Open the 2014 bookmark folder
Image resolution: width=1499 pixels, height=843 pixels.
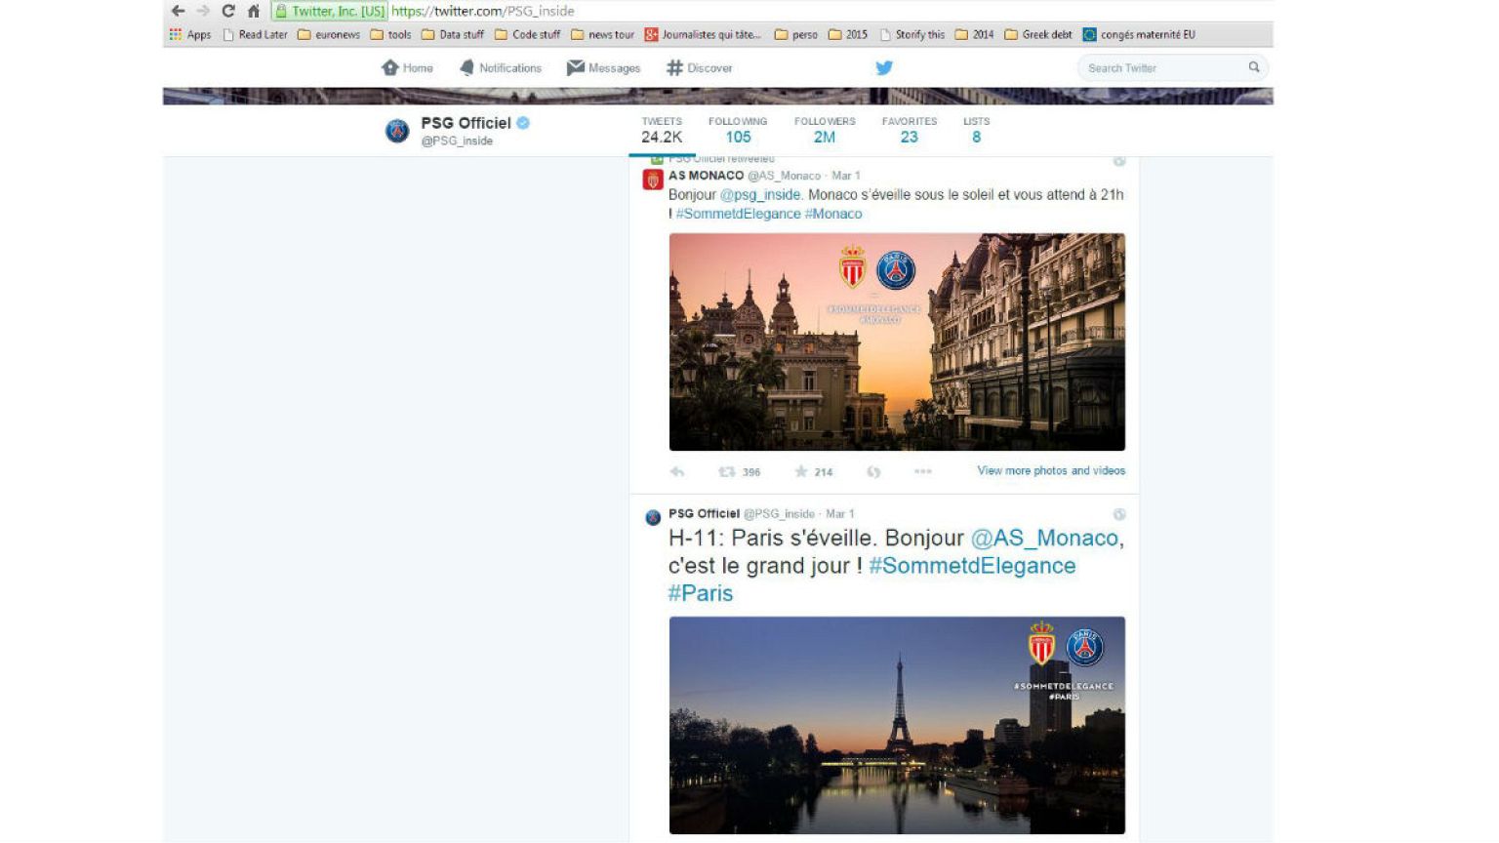pyautogui.click(x=974, y=34)
